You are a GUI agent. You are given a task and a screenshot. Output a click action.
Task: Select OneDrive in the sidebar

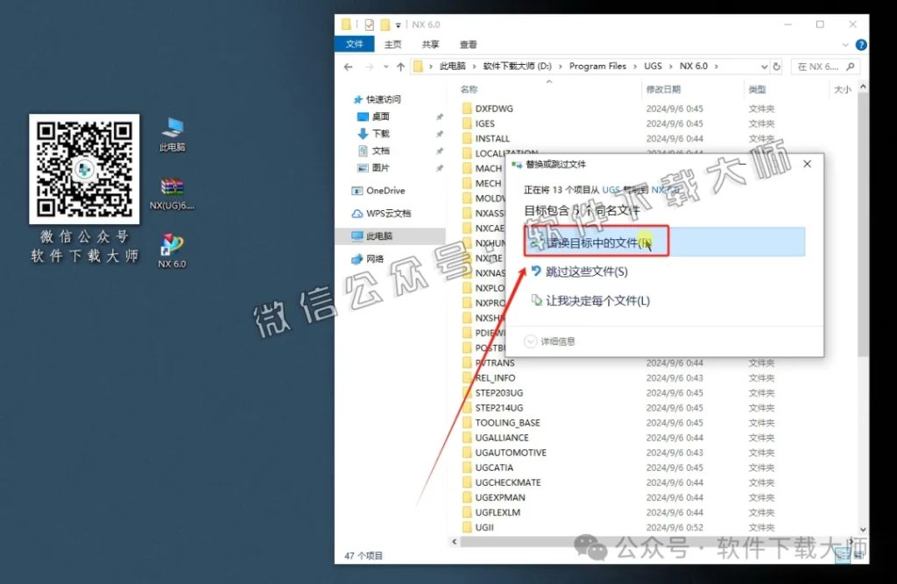[386, 190]
